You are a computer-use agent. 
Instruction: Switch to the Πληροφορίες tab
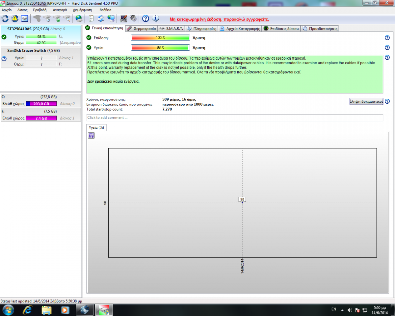(201, 29)
